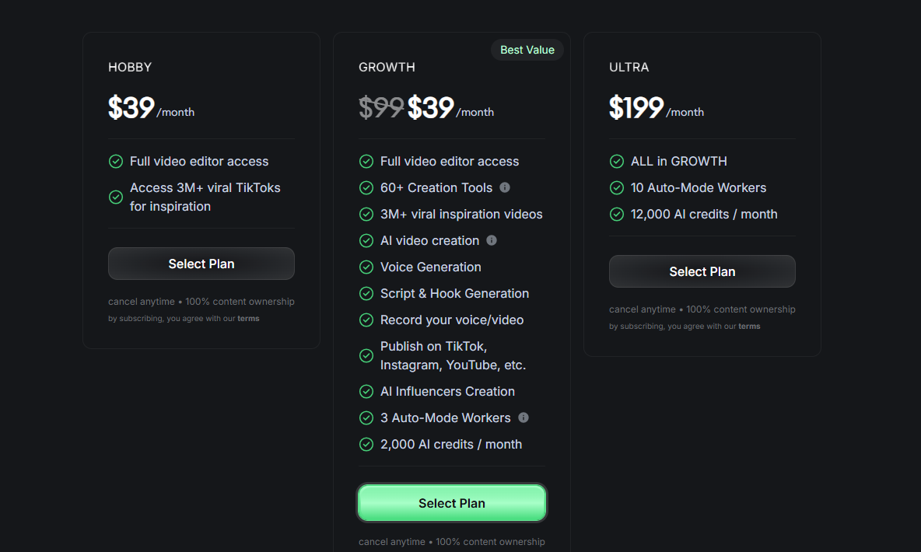Image resolution: width=921 pixels, height=552 pixels.
Task: Click checkmark by 10 Auto-Mode Workers
Action: point(617,188)
